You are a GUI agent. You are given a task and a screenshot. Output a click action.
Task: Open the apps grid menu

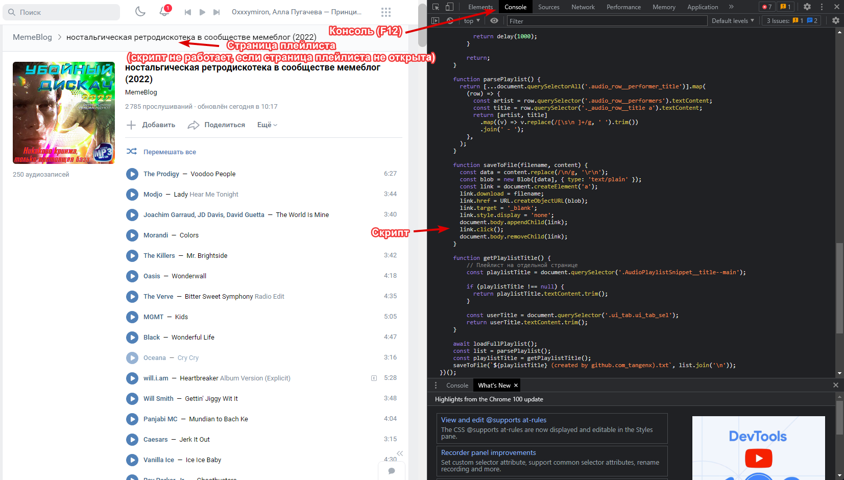pos(386,12)
